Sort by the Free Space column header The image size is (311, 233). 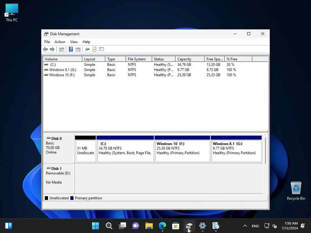point(214,59)
